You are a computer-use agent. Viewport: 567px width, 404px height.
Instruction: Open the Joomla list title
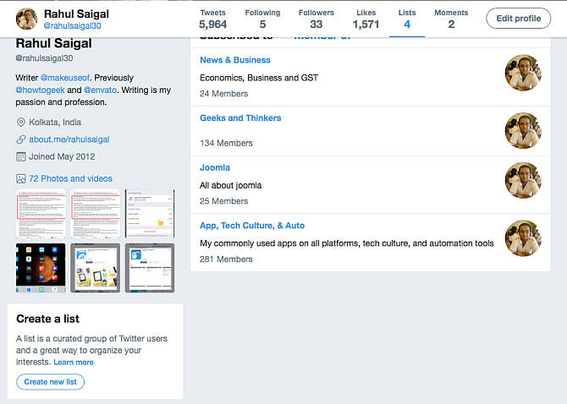pyautogui.click(x=215, y=167)
